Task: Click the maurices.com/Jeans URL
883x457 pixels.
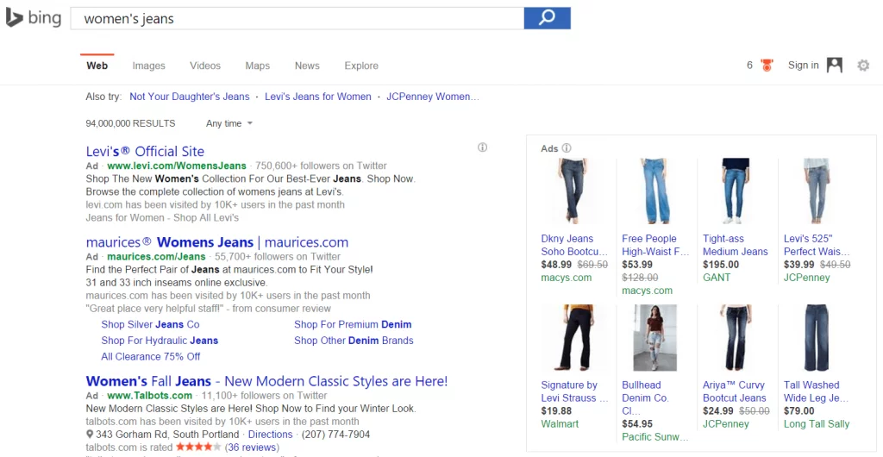Action: pyautogui.click(x=156, y=257)
